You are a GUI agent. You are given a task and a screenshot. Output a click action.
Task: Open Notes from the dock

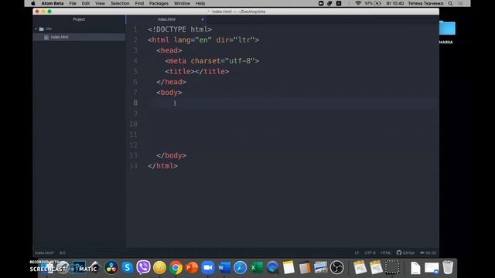click(288, 268)
